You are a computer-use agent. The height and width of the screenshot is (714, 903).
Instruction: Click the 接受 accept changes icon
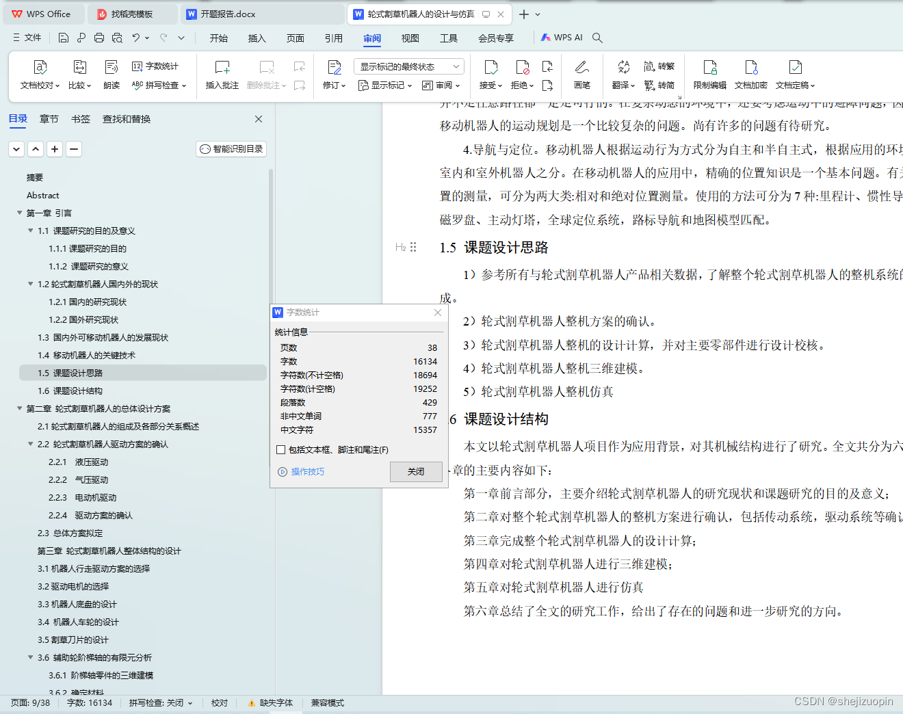coord(490,67)
